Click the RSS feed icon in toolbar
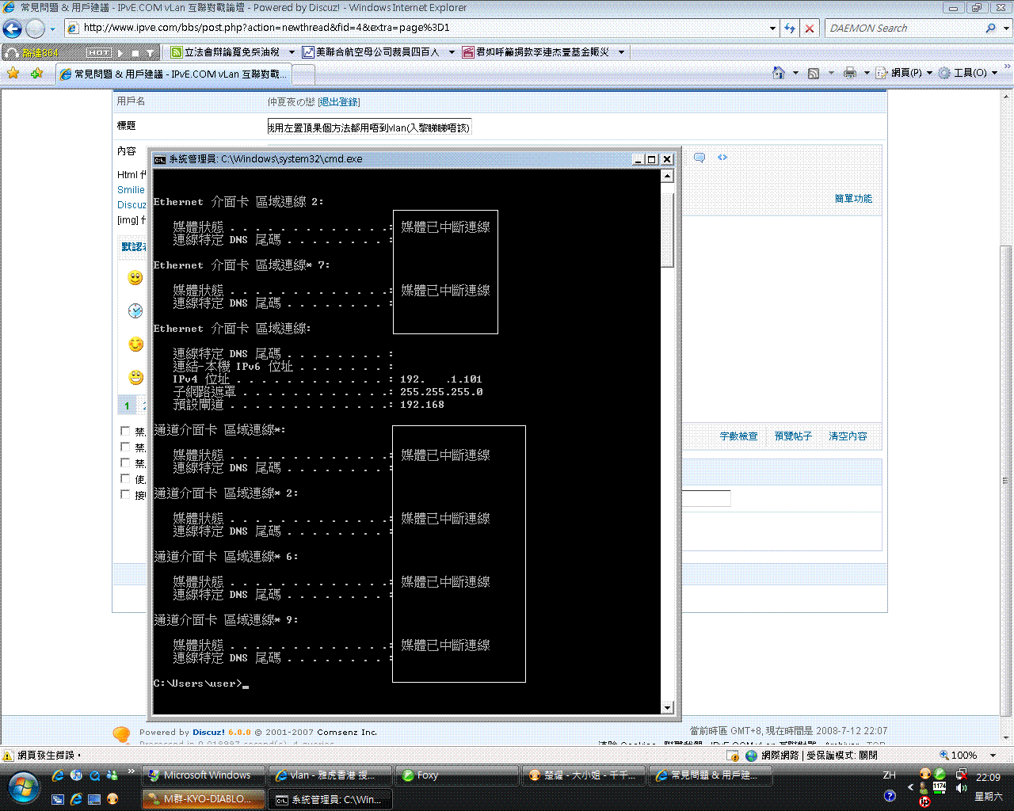 (813, 72)
